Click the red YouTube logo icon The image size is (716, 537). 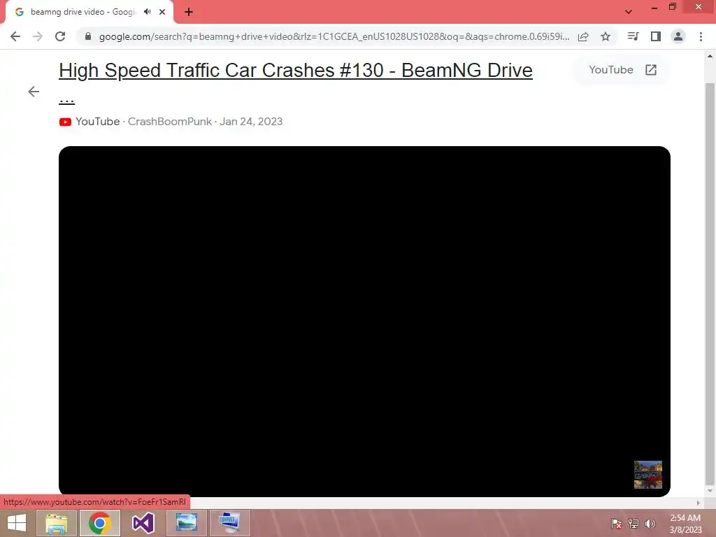tap(65, 122)
